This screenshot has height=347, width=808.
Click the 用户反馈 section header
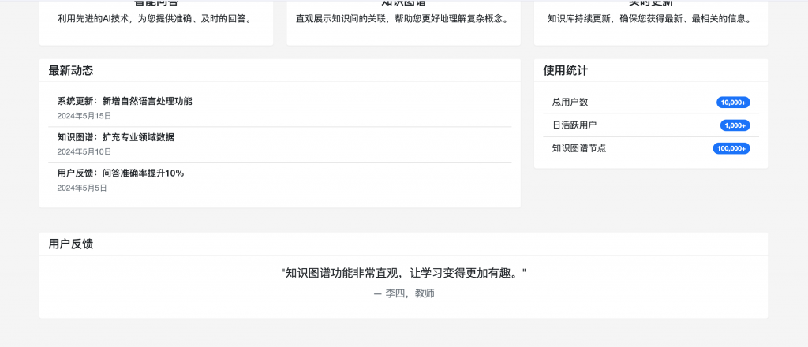pos(71,244)
